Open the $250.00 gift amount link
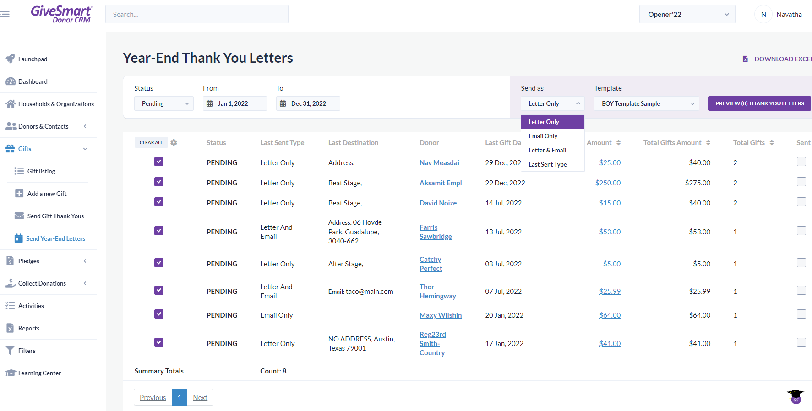812x411 pixels. (x=608, y=183)
